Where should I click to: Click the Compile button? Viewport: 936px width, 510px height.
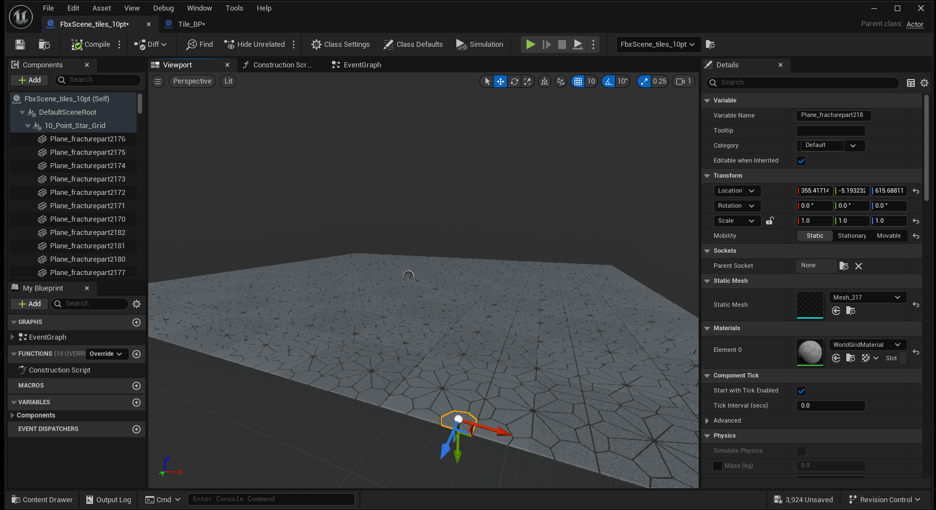pyautogui.click(x=91, y=45)
